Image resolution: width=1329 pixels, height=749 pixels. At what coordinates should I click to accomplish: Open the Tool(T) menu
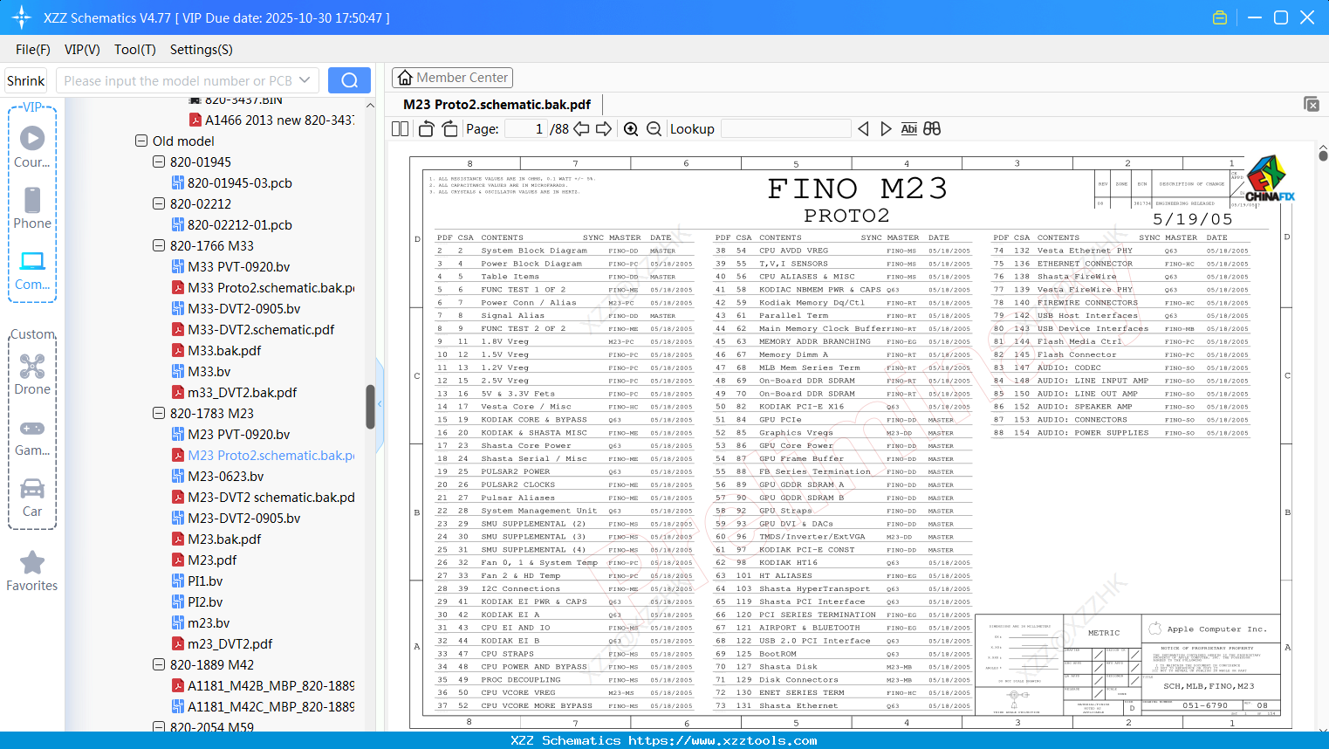[x=135, y=50]
